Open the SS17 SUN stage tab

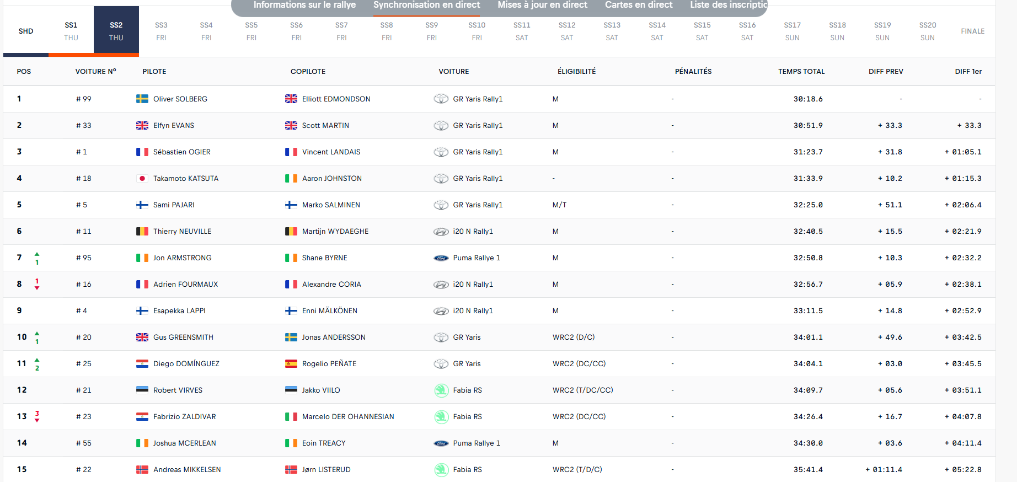[x=793, y=31]
